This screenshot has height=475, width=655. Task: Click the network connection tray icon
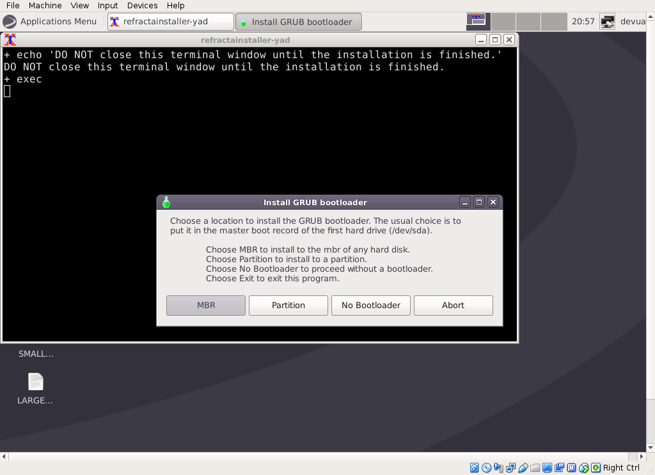(x=608, y=22)
